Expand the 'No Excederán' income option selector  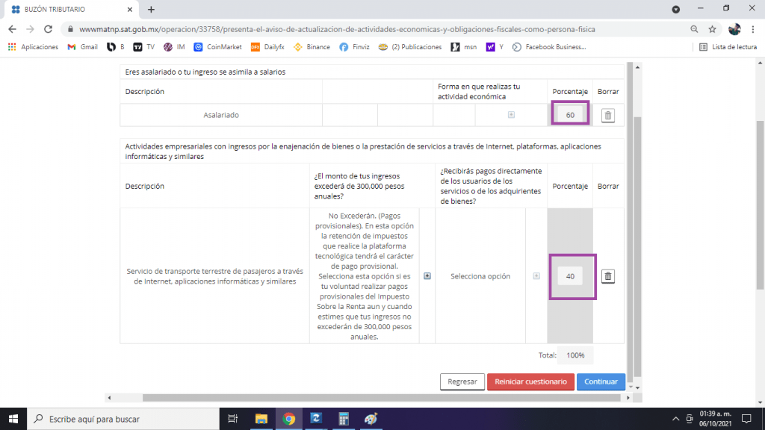click(x=427, y=276)
